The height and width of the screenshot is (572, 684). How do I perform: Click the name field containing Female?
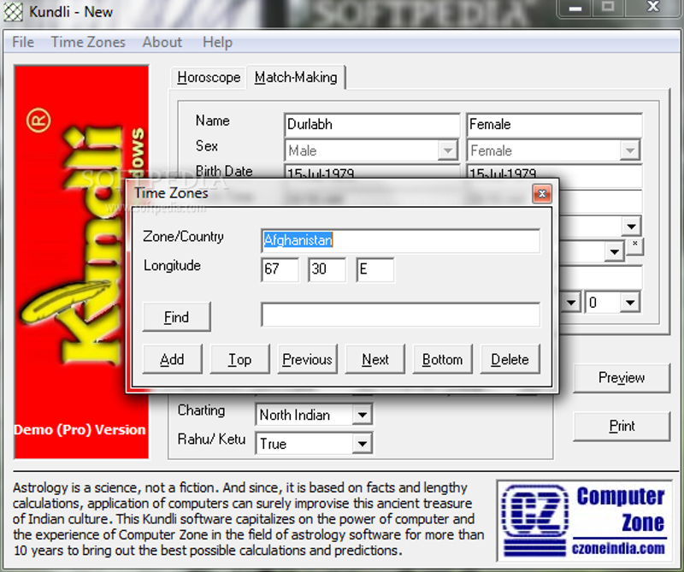[554, 124]
